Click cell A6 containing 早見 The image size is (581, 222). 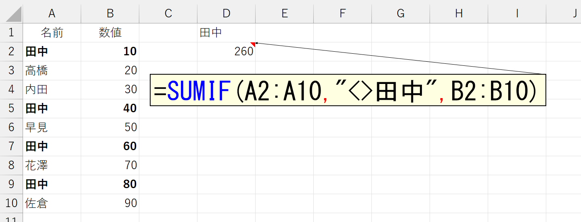point(52,128)
